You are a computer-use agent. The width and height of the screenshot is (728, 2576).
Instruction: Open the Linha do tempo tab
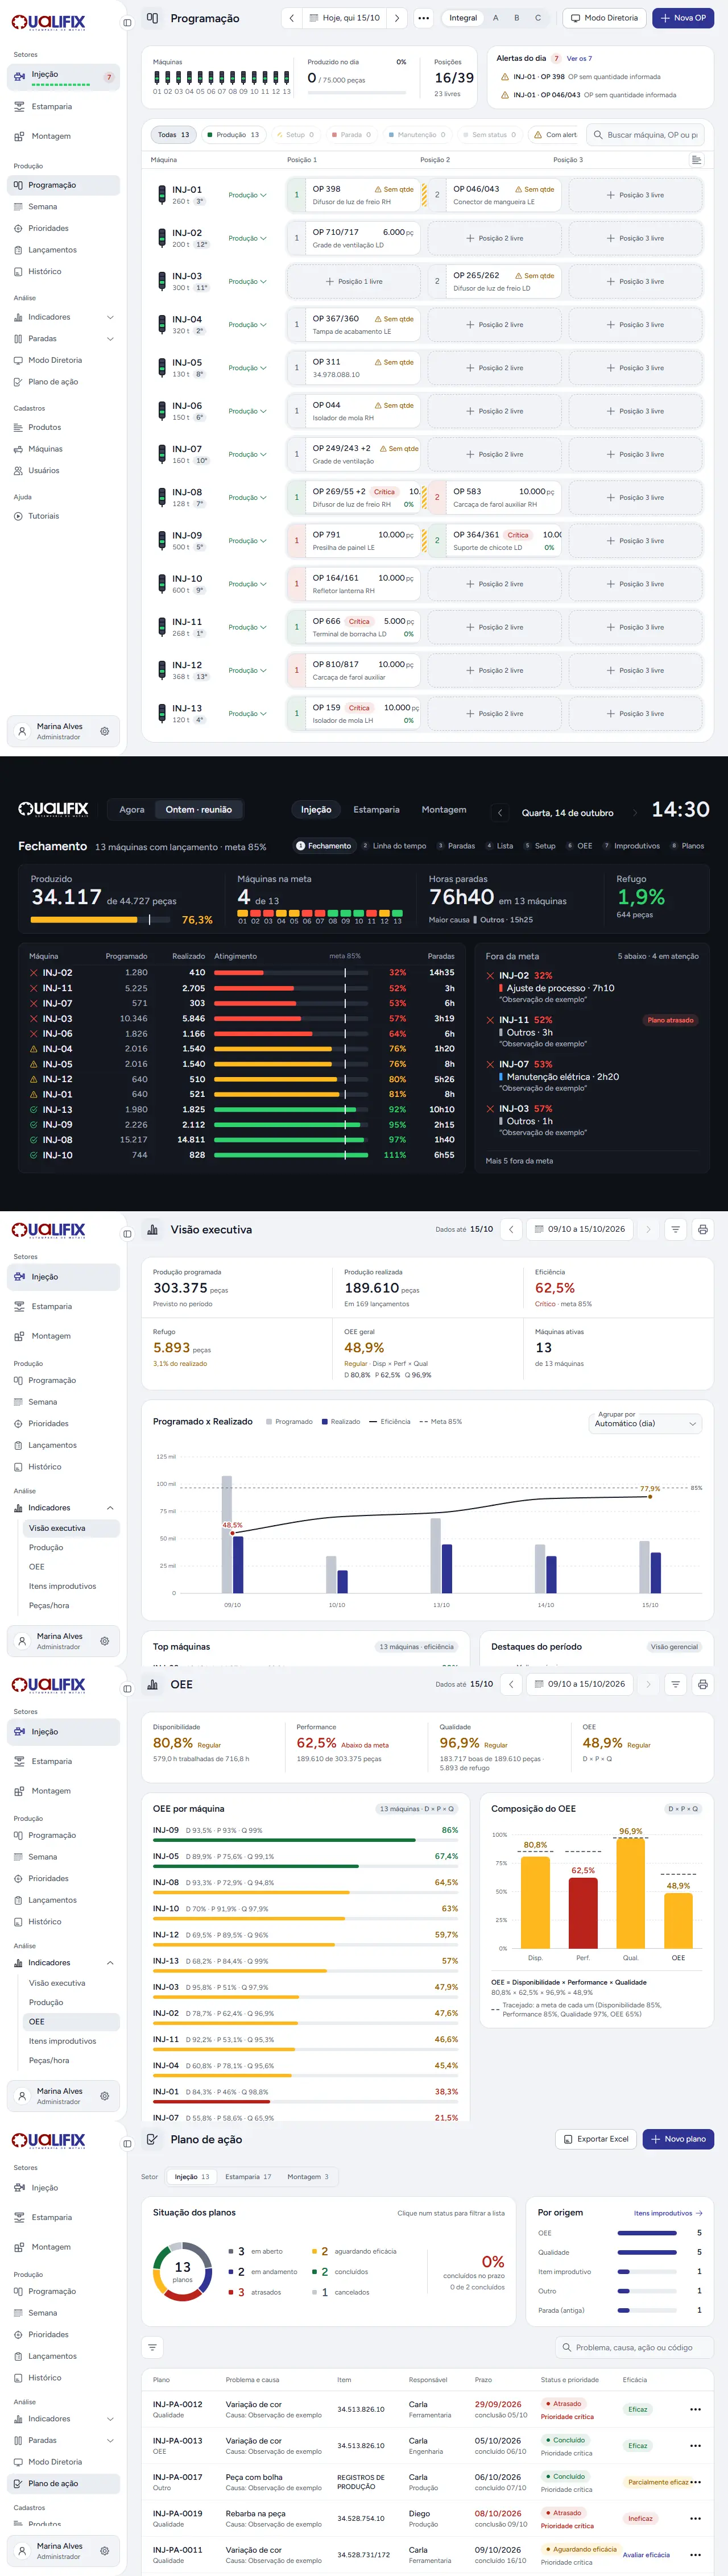coord(394,846)
